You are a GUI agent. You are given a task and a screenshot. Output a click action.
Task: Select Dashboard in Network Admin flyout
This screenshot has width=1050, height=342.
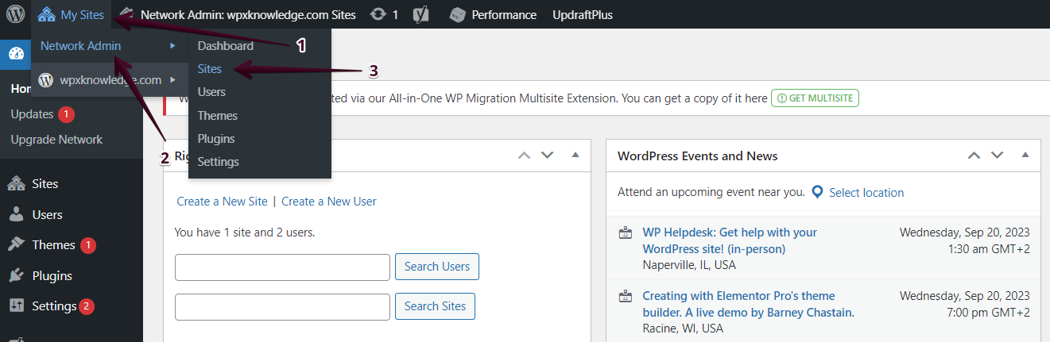click(226, 46)
